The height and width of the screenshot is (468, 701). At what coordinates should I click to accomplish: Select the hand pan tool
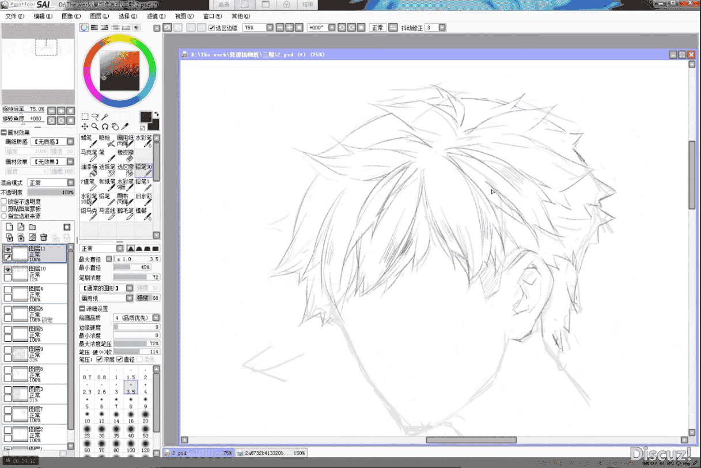click(x=115, y=126)
